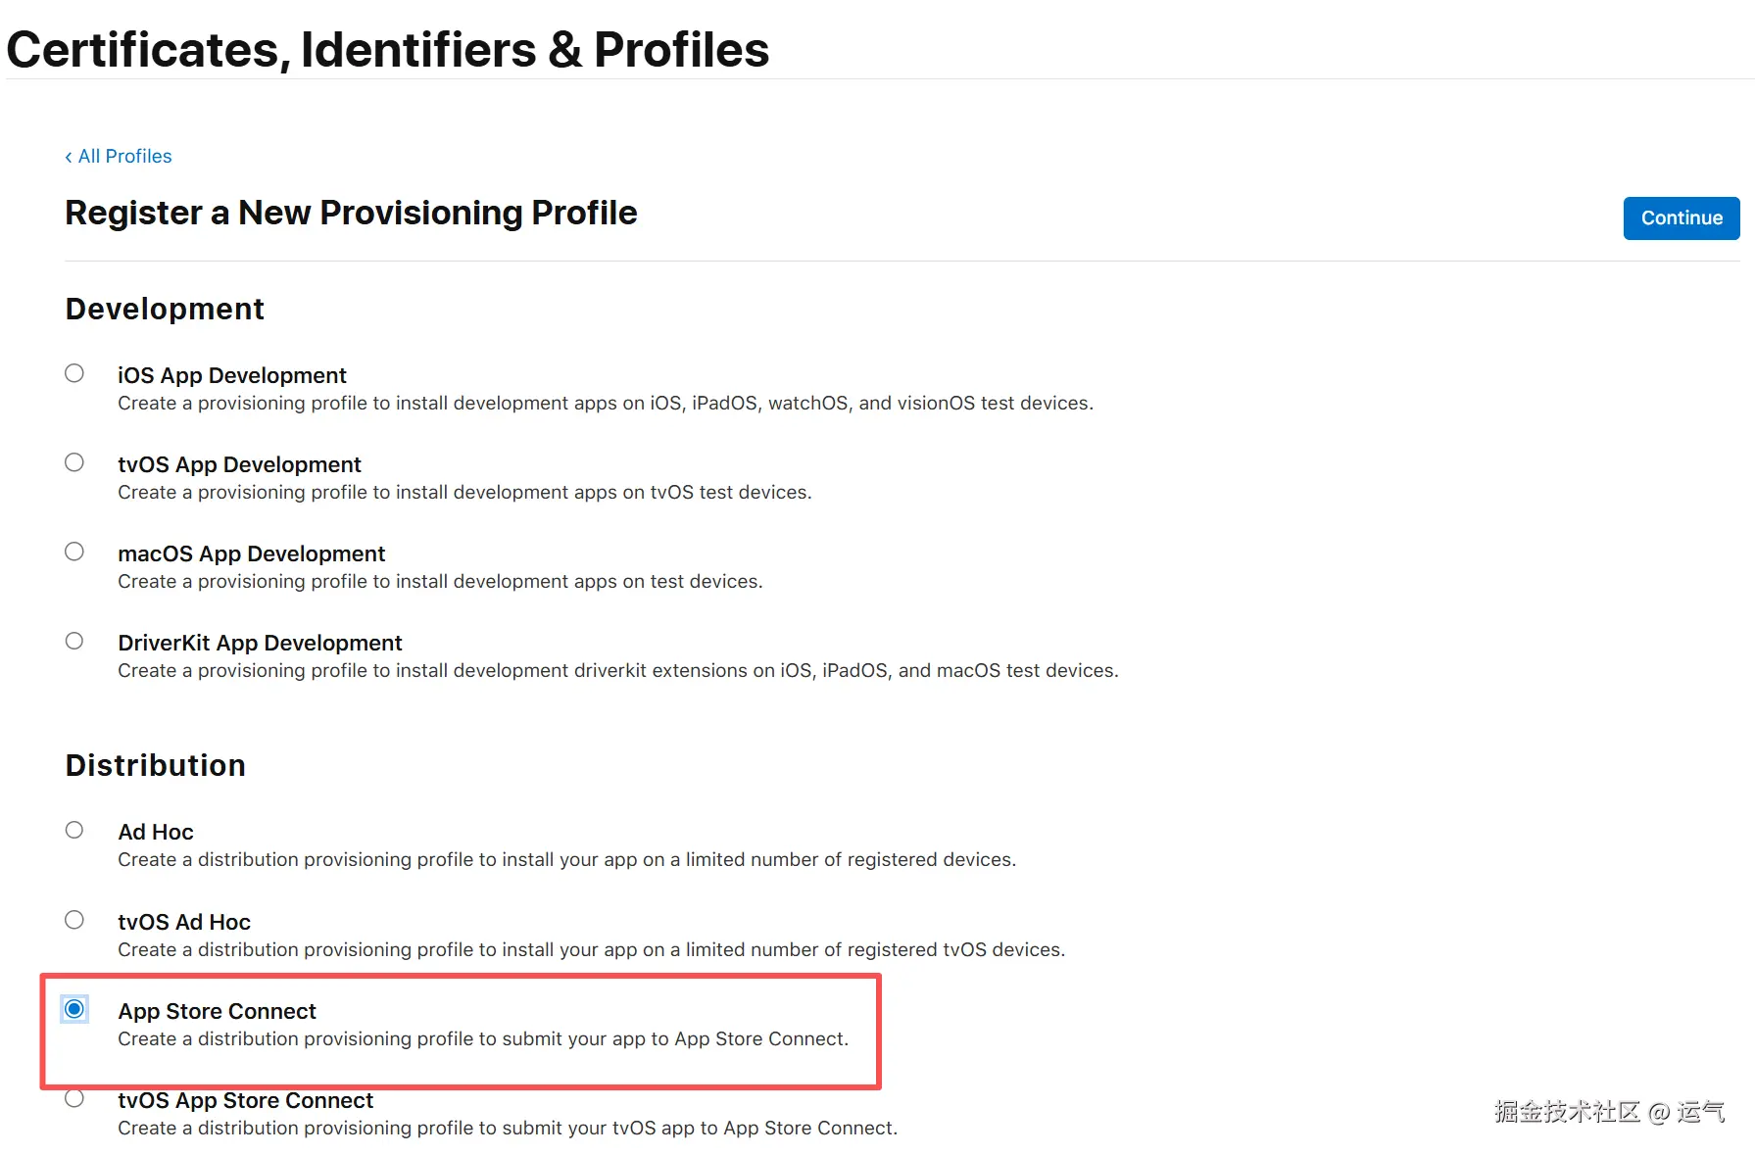Click the Continue button
Screen dimensions: 1755x1155
[1681, 218]
